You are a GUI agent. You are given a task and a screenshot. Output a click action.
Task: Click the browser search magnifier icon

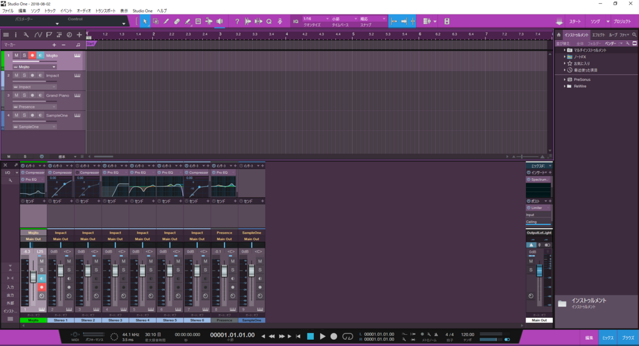tap(634, 35)
